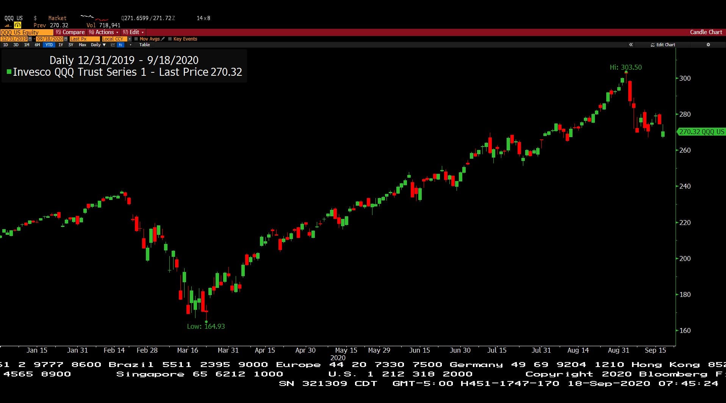Click the Aug 31 date axis label
726x403 pixels.
pos(618,350)
